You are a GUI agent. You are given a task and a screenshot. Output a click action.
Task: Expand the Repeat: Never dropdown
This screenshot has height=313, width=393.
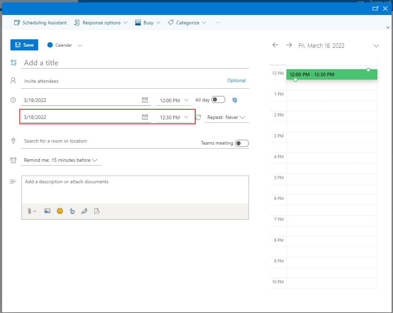tap(227, 118)
